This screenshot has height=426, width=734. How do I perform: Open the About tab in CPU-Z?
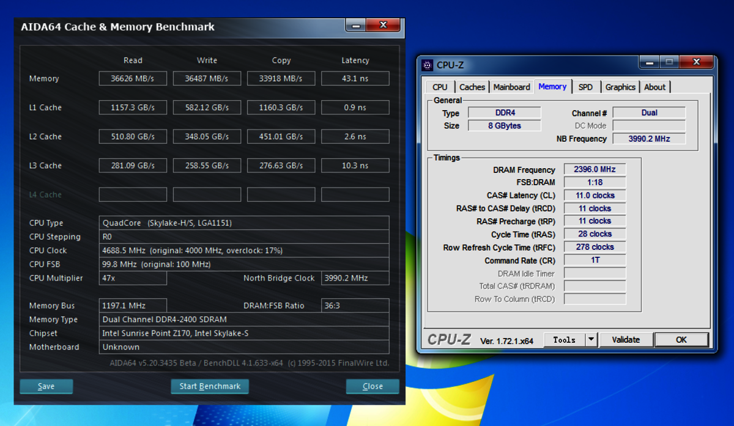click(x=654, y=87)
